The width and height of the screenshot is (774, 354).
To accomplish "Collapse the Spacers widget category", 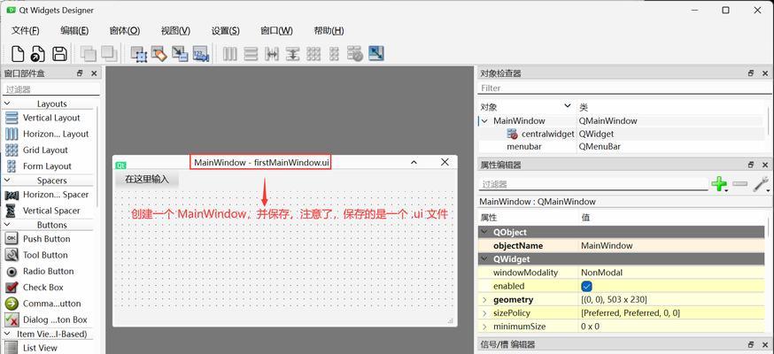I will coord(7,181).
